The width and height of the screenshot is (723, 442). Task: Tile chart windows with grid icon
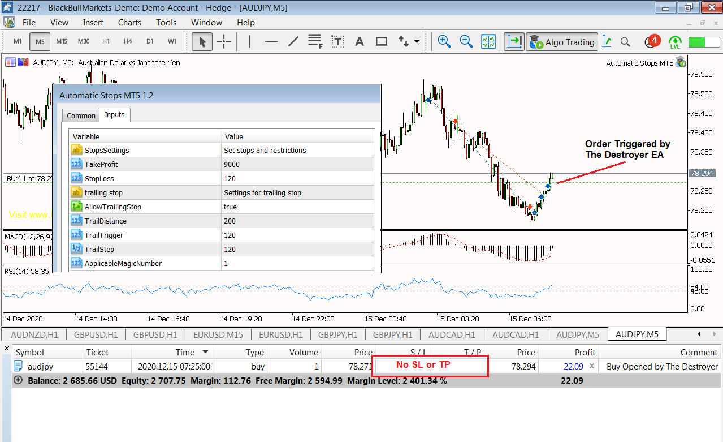(x=488, y=41)
